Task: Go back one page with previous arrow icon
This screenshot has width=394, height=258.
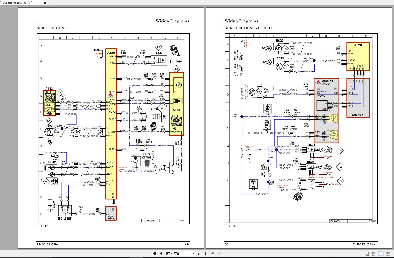Action: (x=161, y=253)
